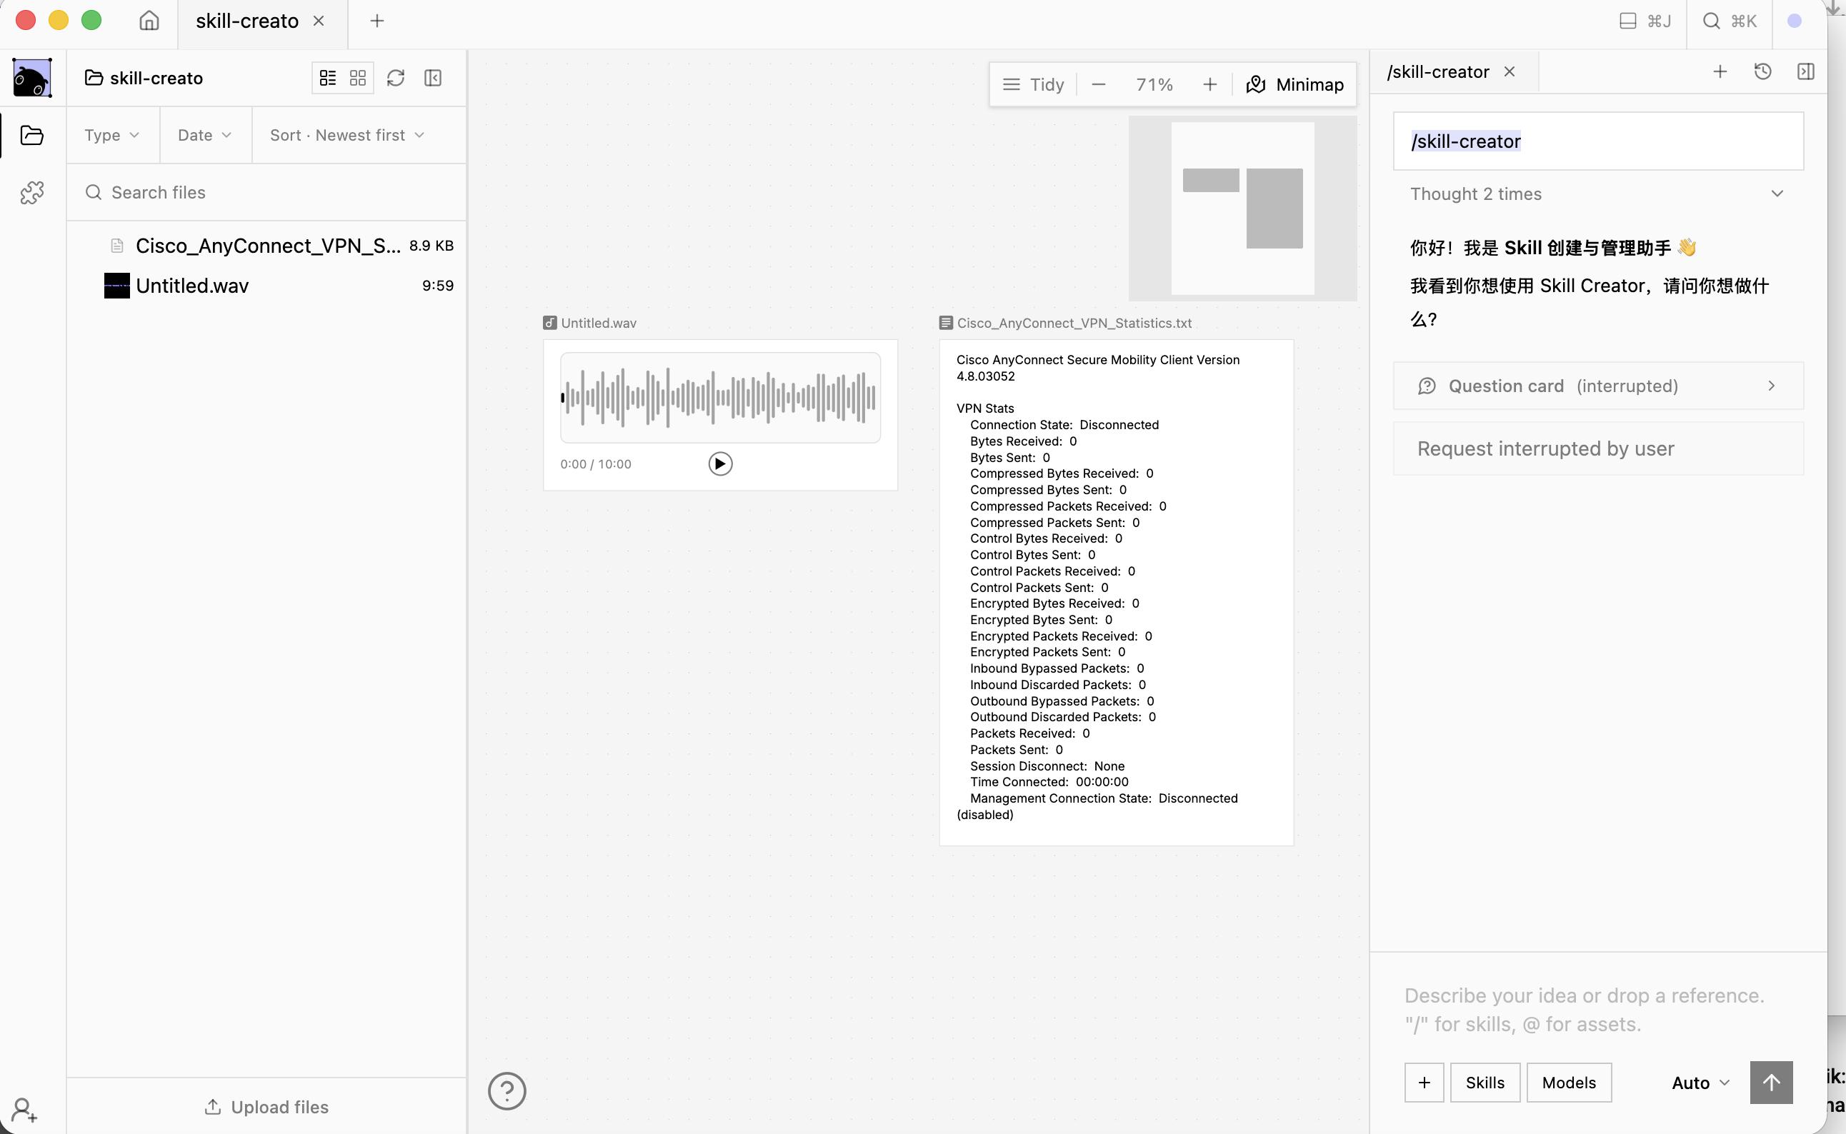Click the yellow minimize window button
The image size is (1846, 1134).
click(x=59, y=20)
